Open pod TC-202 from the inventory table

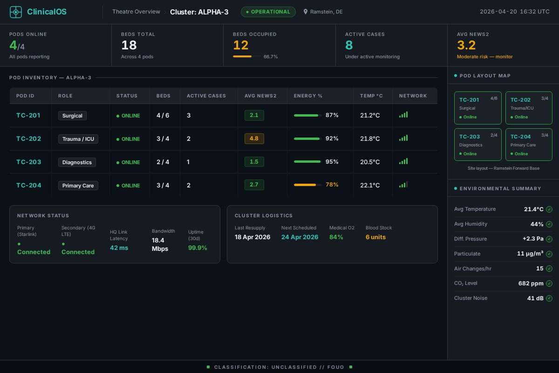[x=29, y=139]
